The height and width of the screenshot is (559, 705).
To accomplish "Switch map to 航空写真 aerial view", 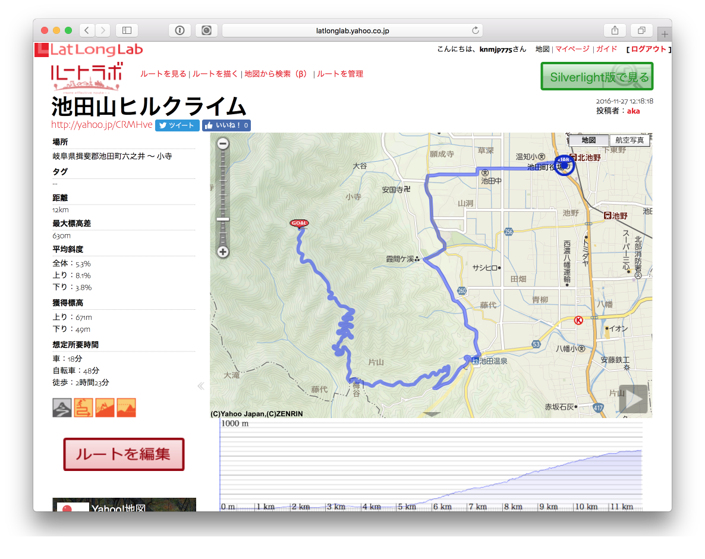I will 630,140.
